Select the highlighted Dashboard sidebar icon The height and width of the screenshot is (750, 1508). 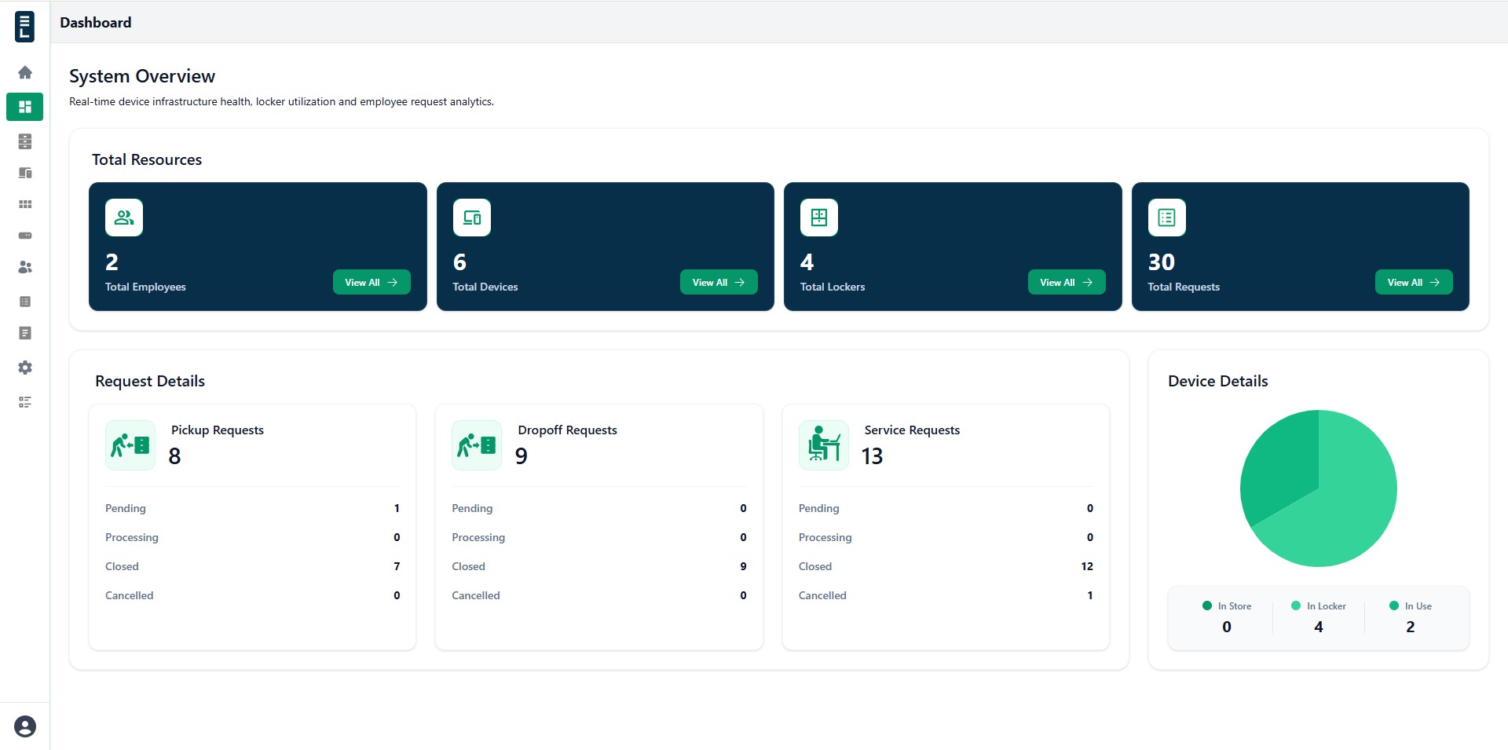tap(24, 107)
